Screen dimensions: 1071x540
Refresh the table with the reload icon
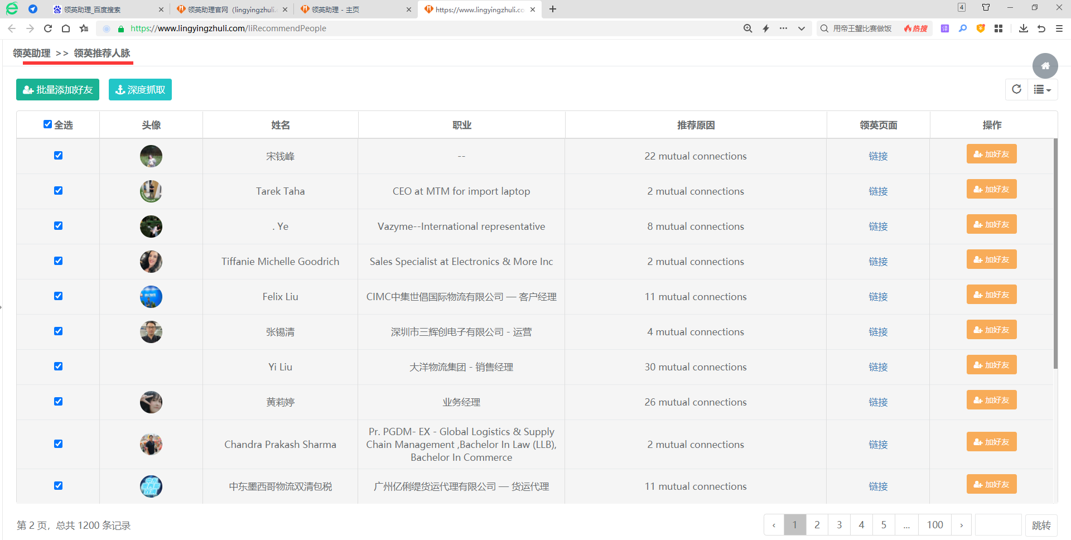(1016, 89)
